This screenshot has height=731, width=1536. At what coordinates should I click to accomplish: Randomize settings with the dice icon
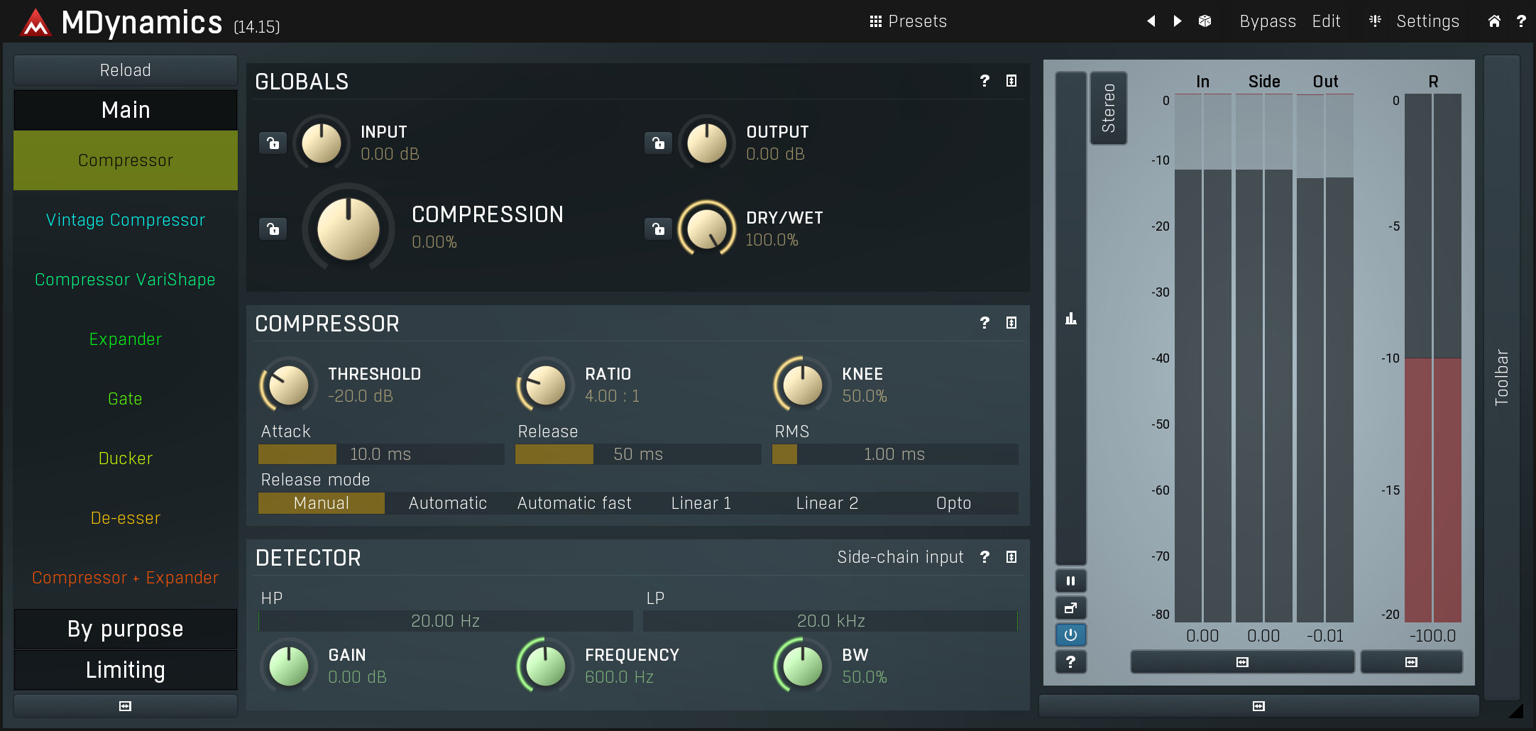tap(1205, 21)
